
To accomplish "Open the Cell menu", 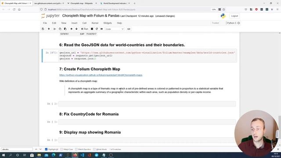I will [x=84, y=23].
